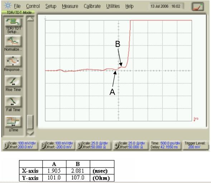The width and height of the screenshot is (211, 183).
Task: Click the toolbar's down arrow
Action: [30, 133]
